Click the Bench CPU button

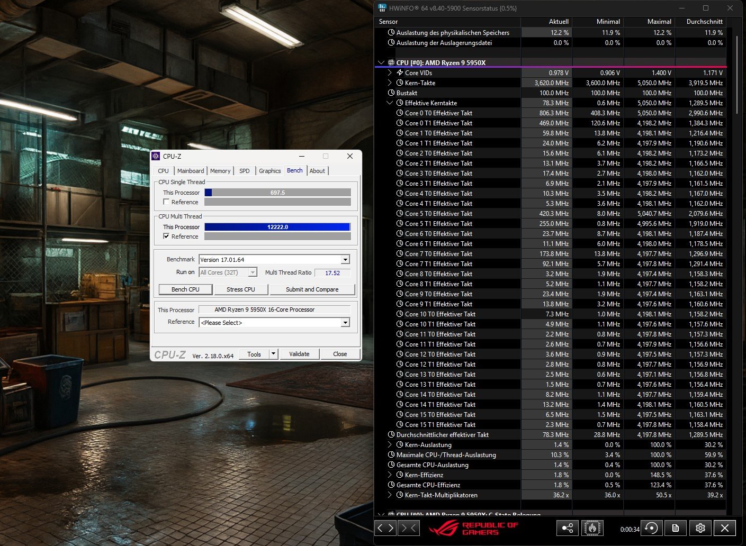(x=186, y=289)
